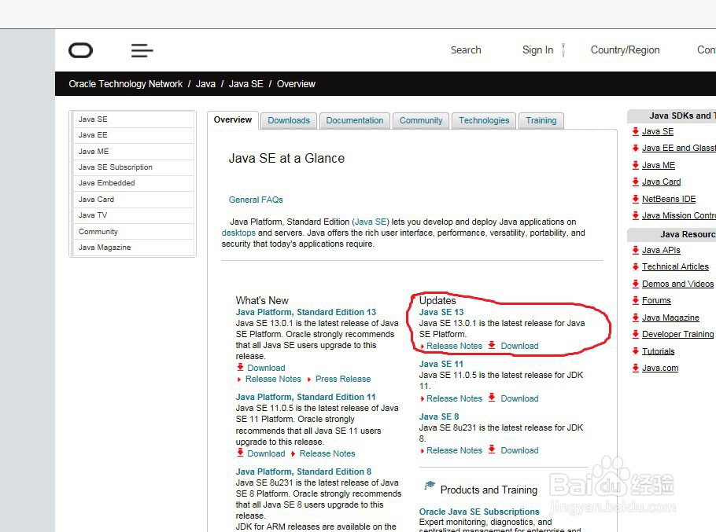The image size is (716, 532).
Task: Click the Java breadcrumb link
Action: [205, 84]
